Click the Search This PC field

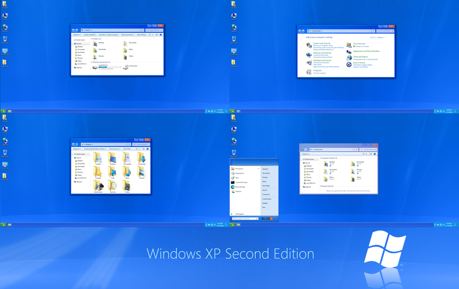(154, 30)
